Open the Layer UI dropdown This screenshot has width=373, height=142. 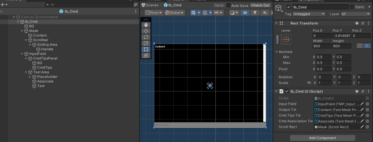pyautogui.click(x=356, y=14)
